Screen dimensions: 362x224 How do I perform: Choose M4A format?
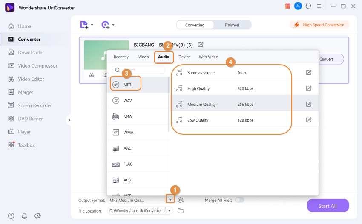[x=138, y=116]
